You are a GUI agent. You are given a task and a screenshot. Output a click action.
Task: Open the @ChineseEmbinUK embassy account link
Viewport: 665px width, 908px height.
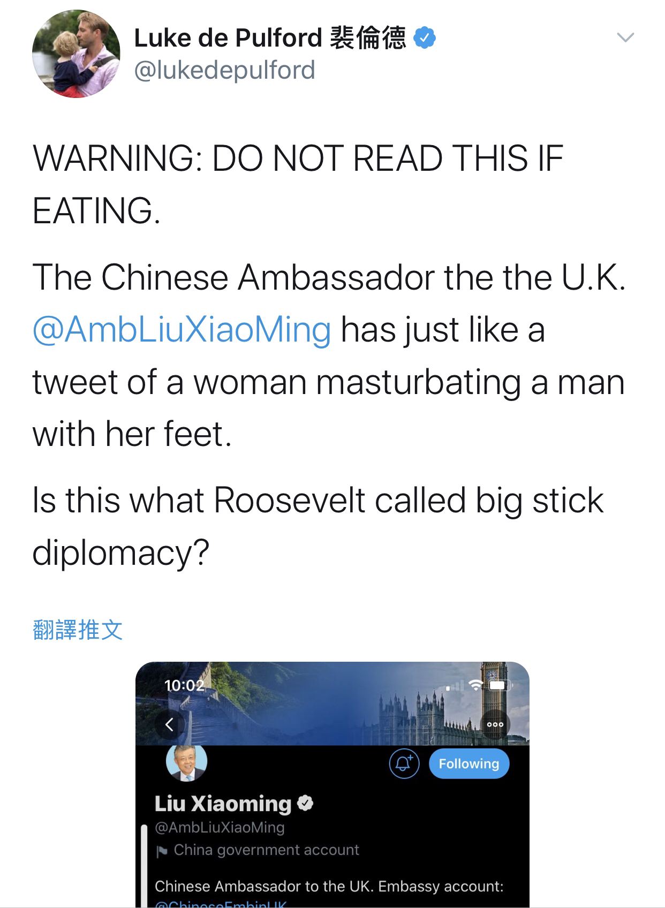pos(221,904)
